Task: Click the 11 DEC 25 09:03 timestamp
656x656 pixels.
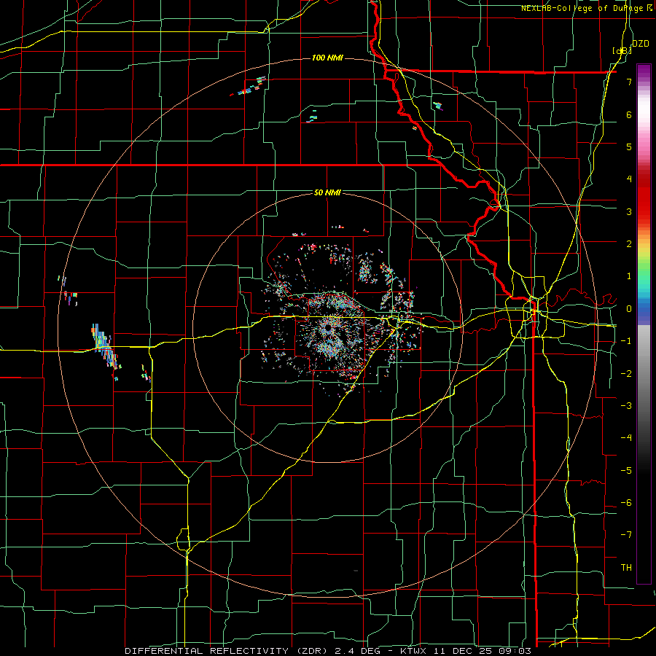Action: (483, 651)
